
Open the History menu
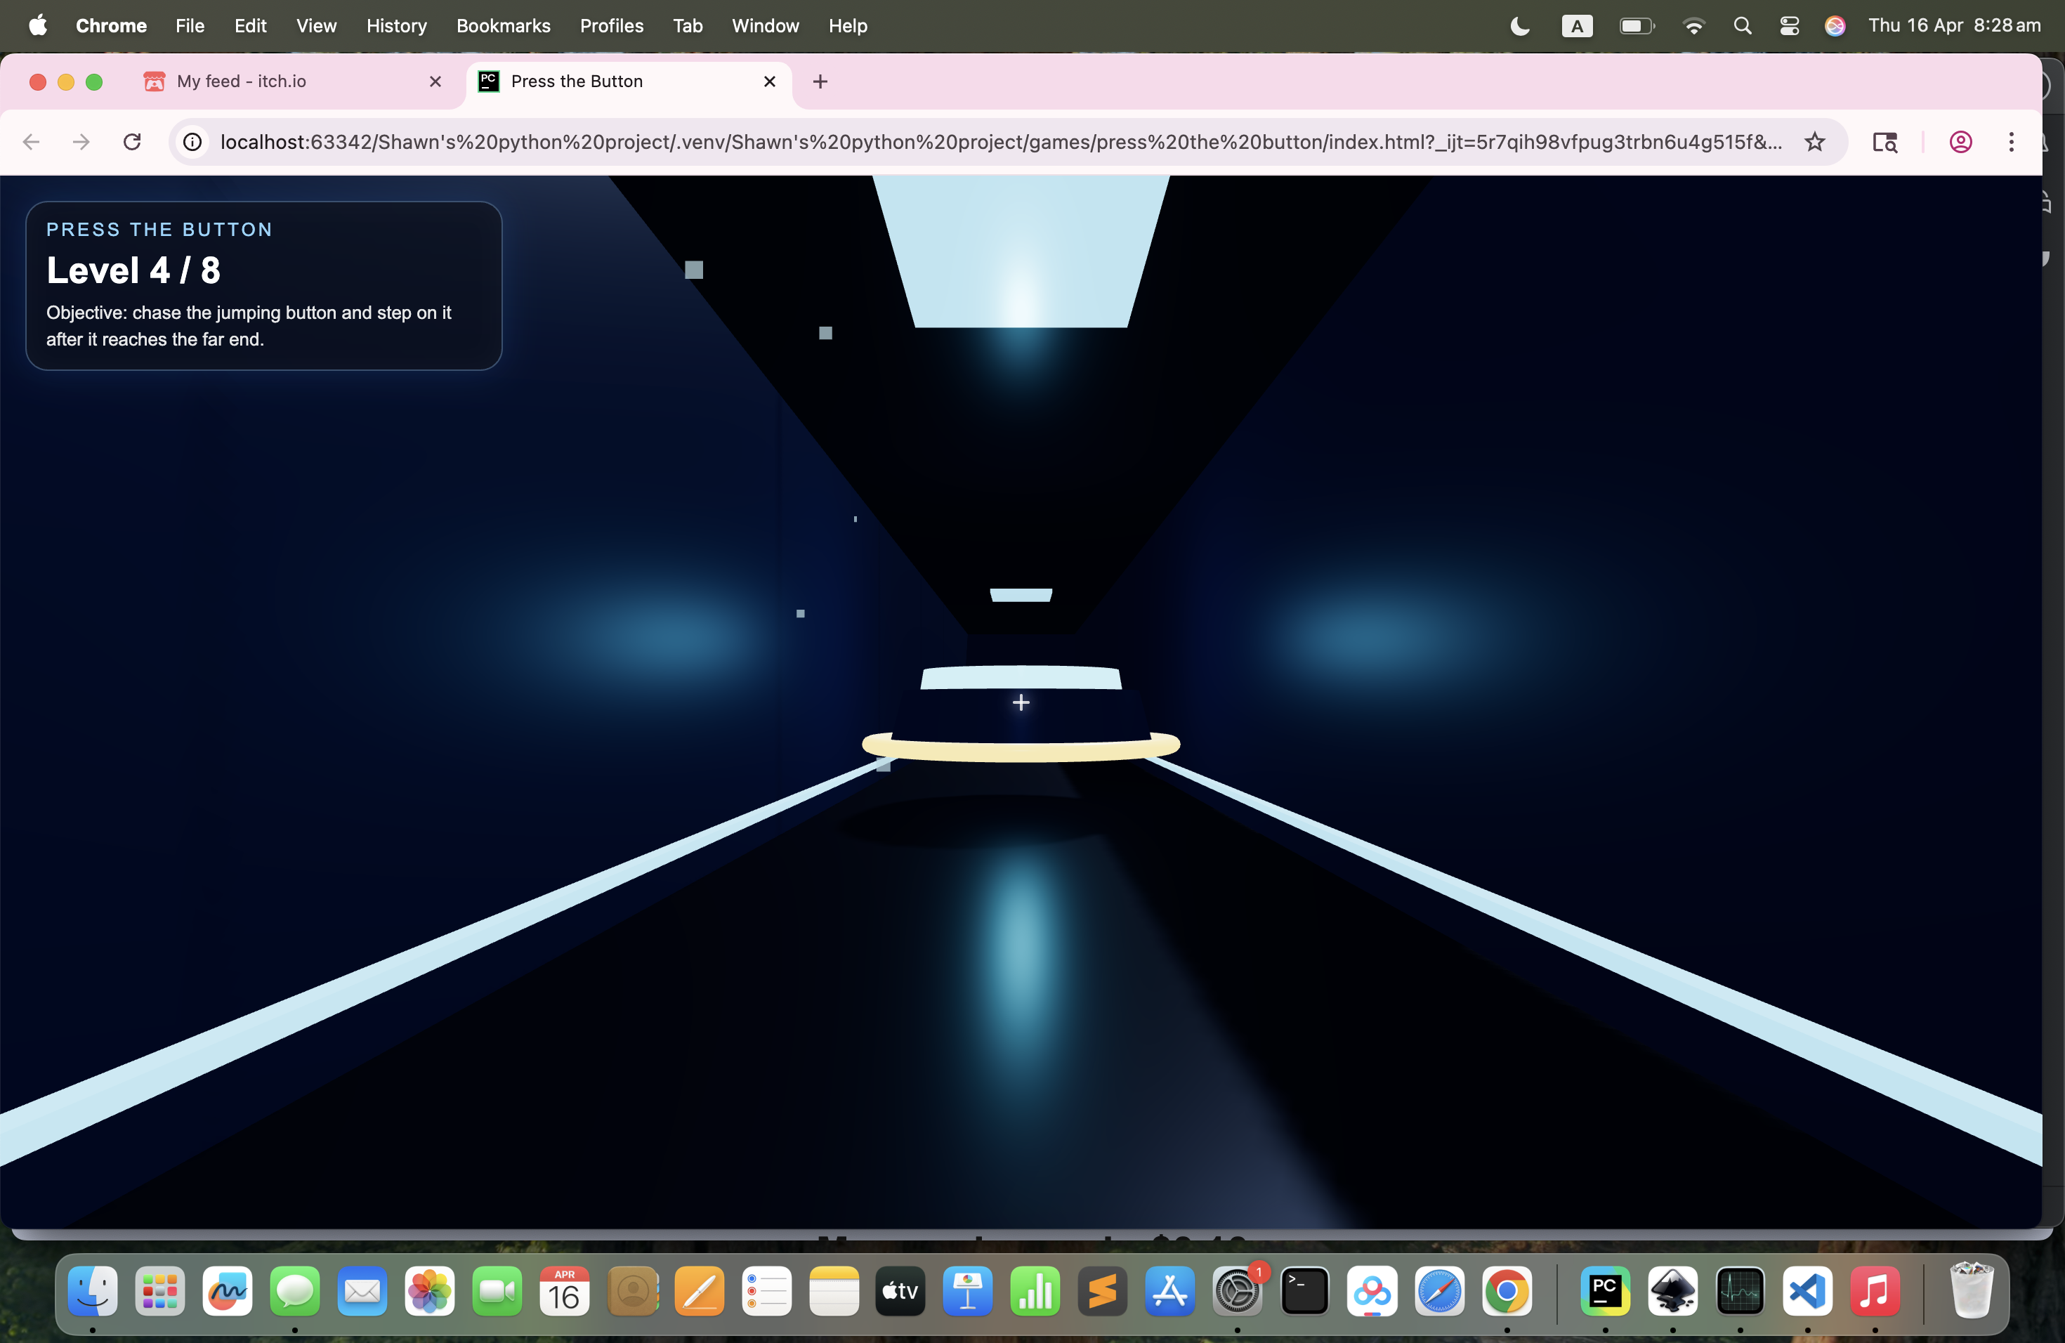point(395,26)
